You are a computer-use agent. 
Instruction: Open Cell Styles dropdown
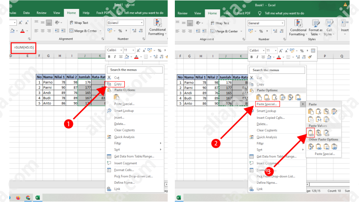click(x=329, y=28)
